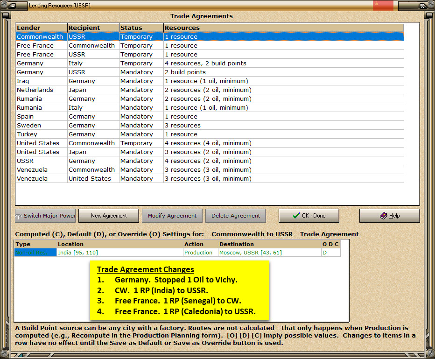Select Netherlands to Japan row
Viewport: 435px width, 359px height.
click(210, 90)
